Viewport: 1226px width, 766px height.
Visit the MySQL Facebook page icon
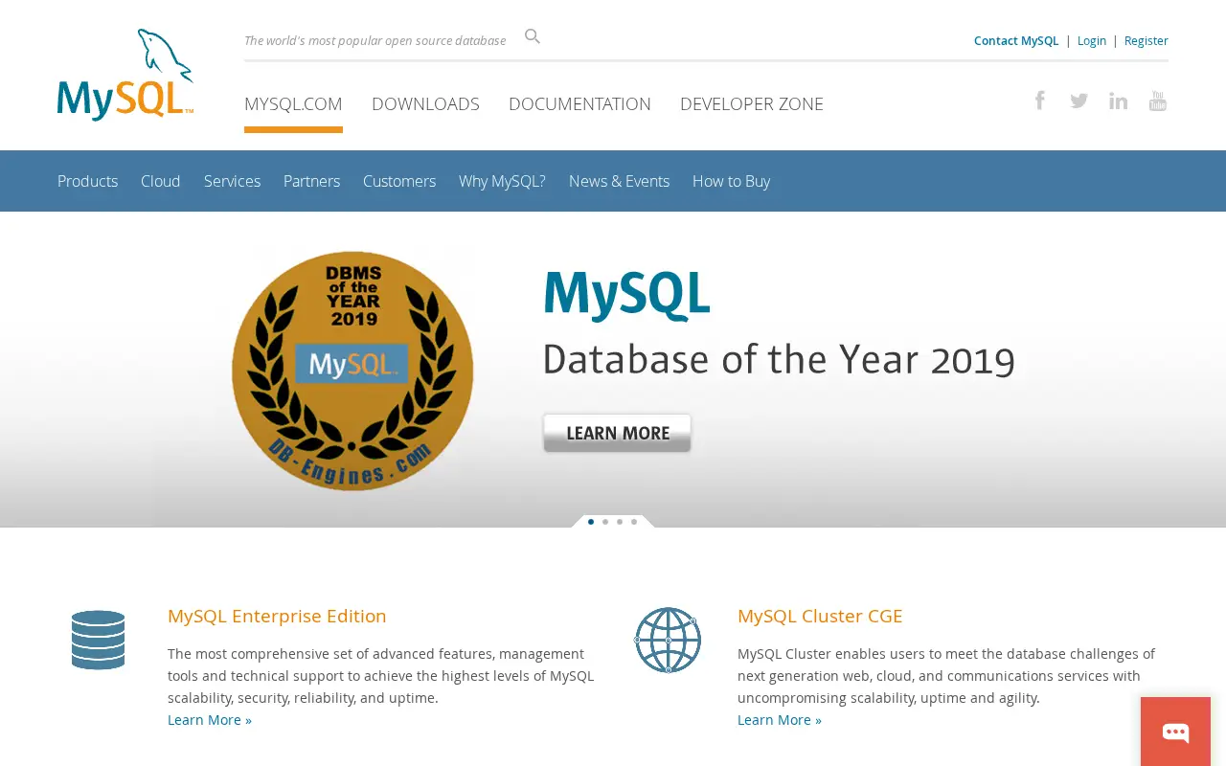click(1039, 101)
